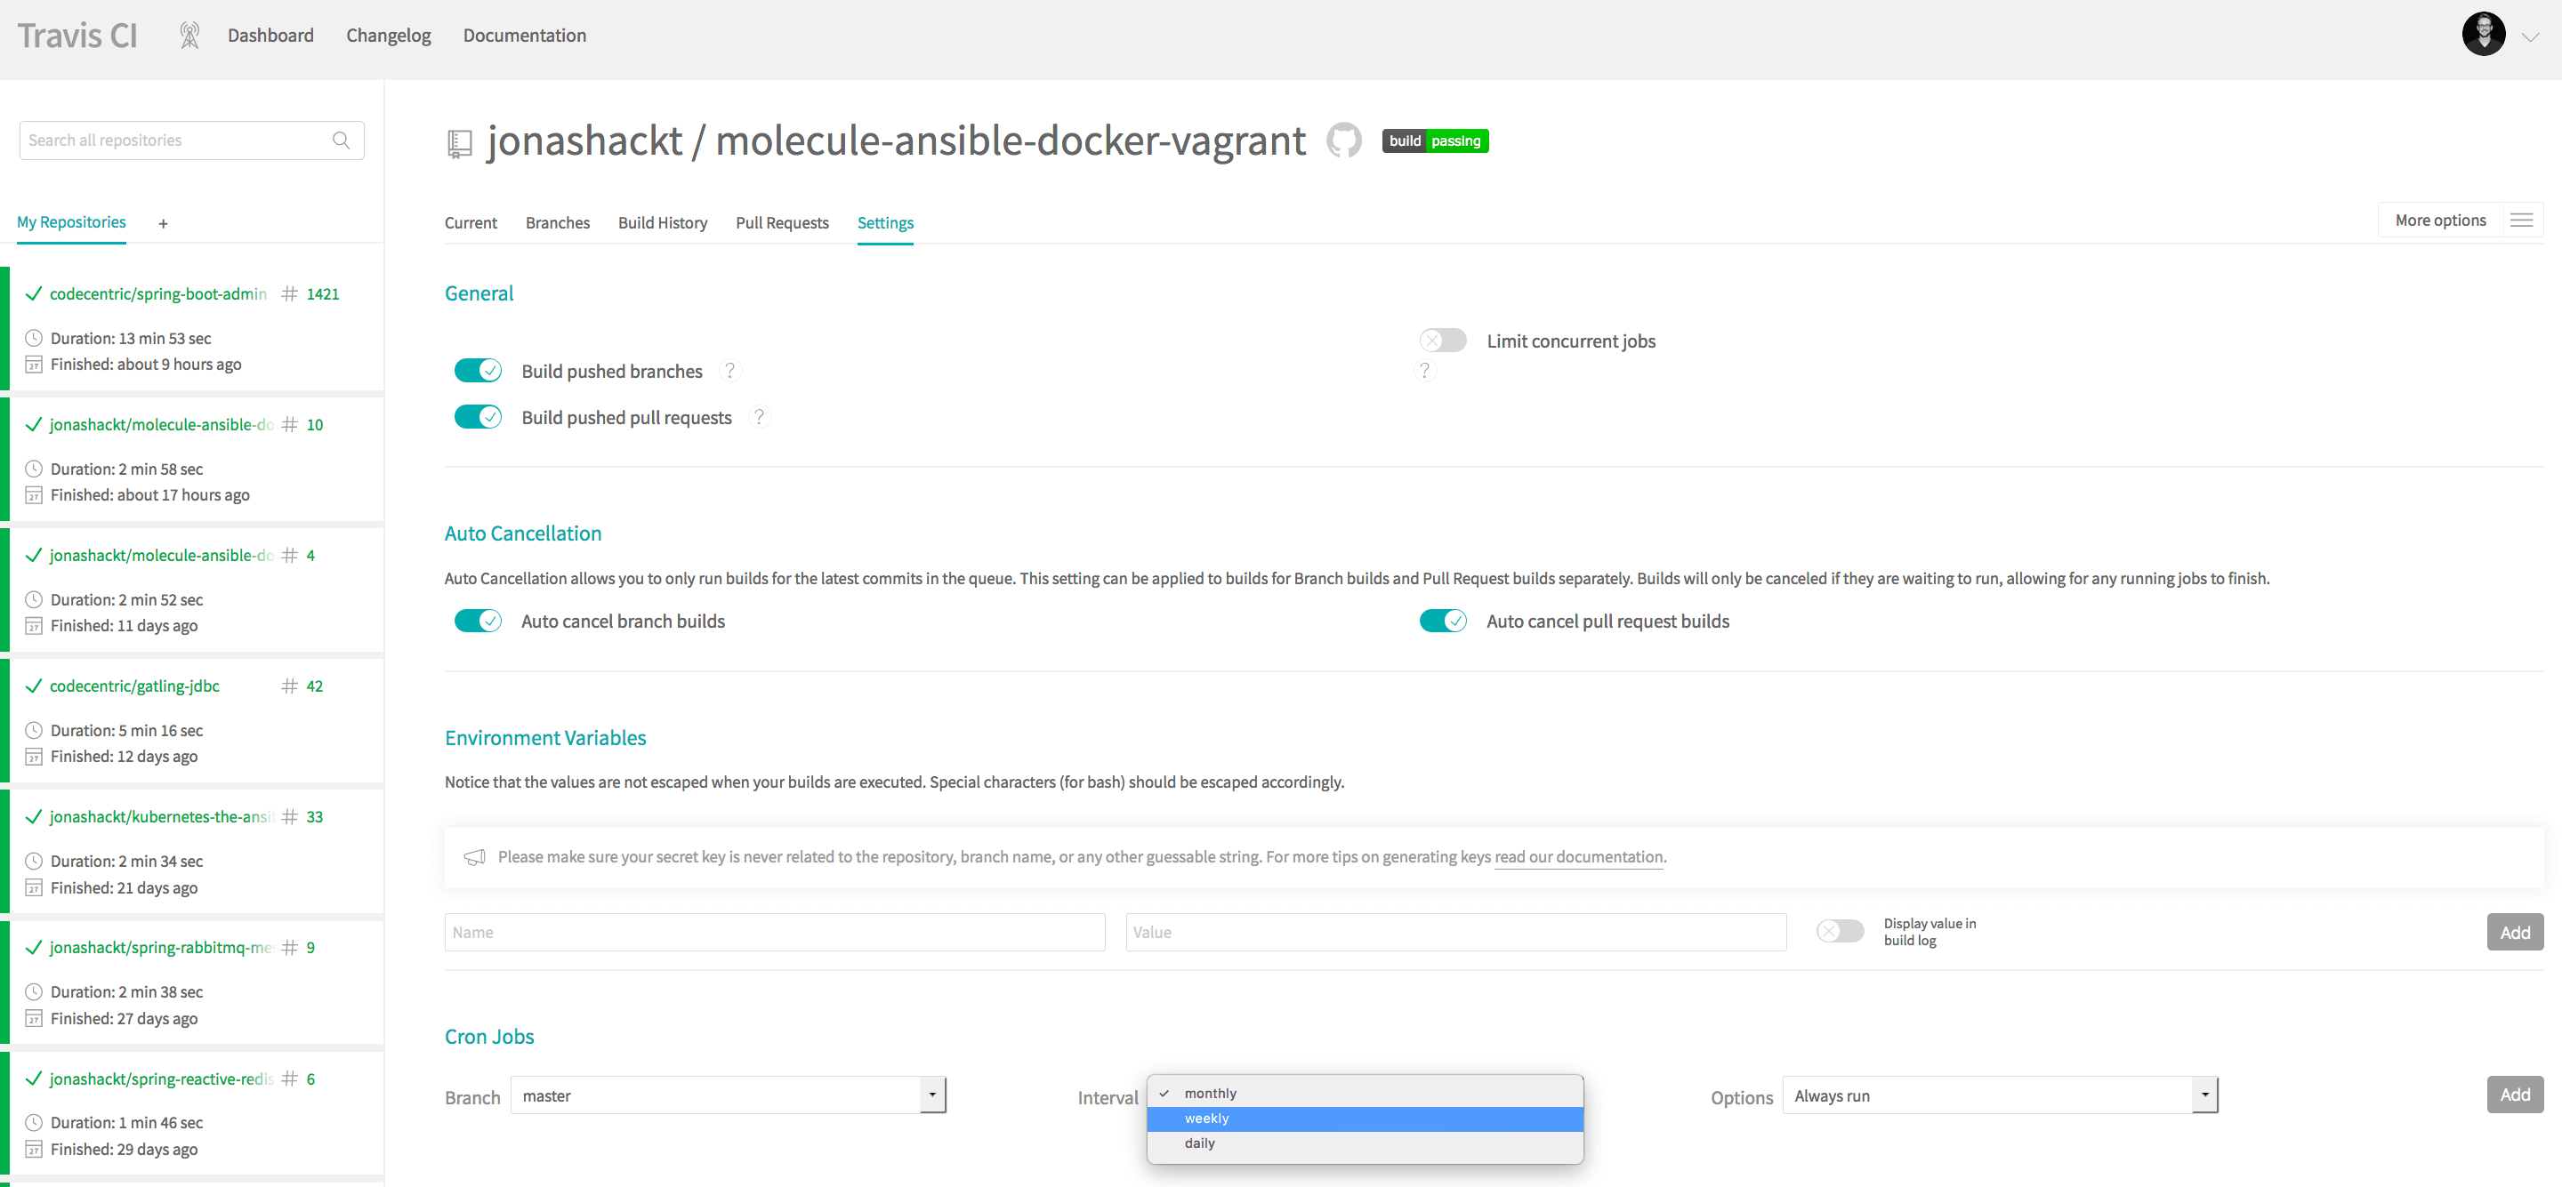
Task: Toggle Build pushed branches switch
Action: click(x=479, y=371)
